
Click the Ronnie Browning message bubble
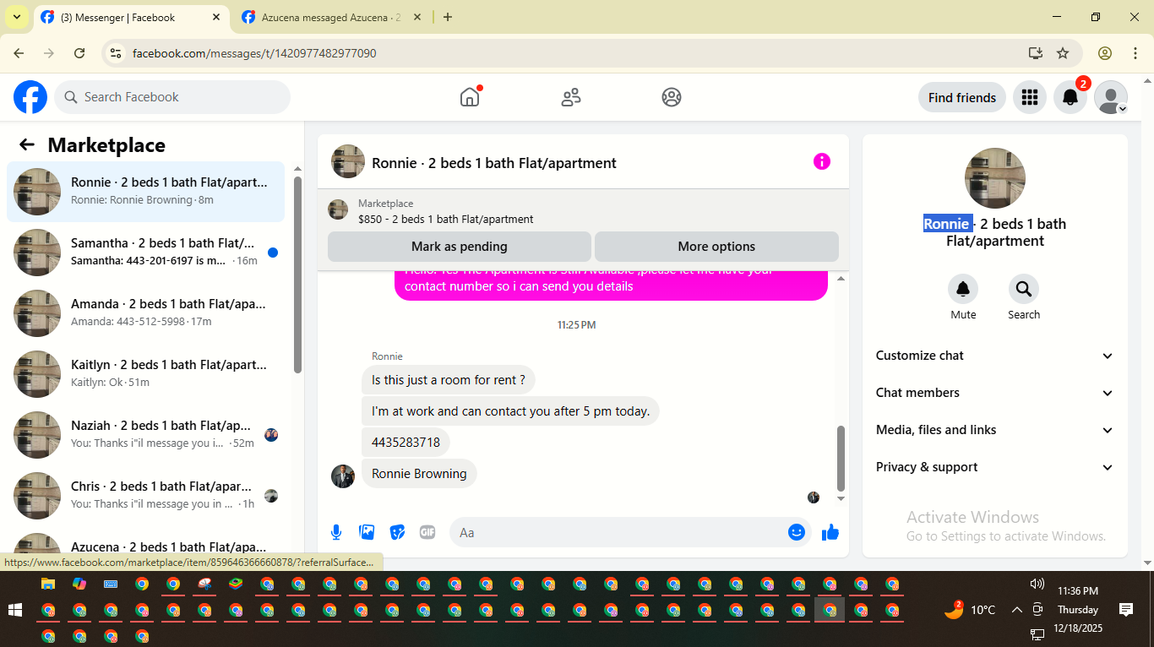419,473
